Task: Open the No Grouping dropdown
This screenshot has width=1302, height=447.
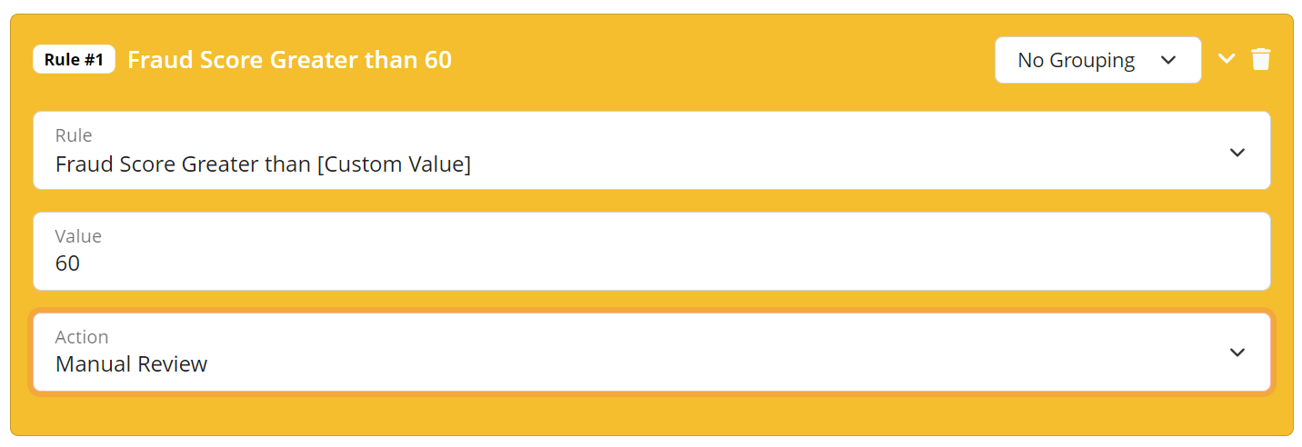Action: (x=1098, y=60)
